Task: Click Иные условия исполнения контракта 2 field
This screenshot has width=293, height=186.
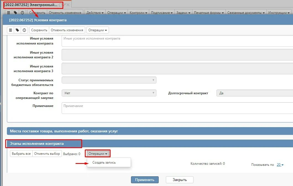Action: click(x=177, y=55)
